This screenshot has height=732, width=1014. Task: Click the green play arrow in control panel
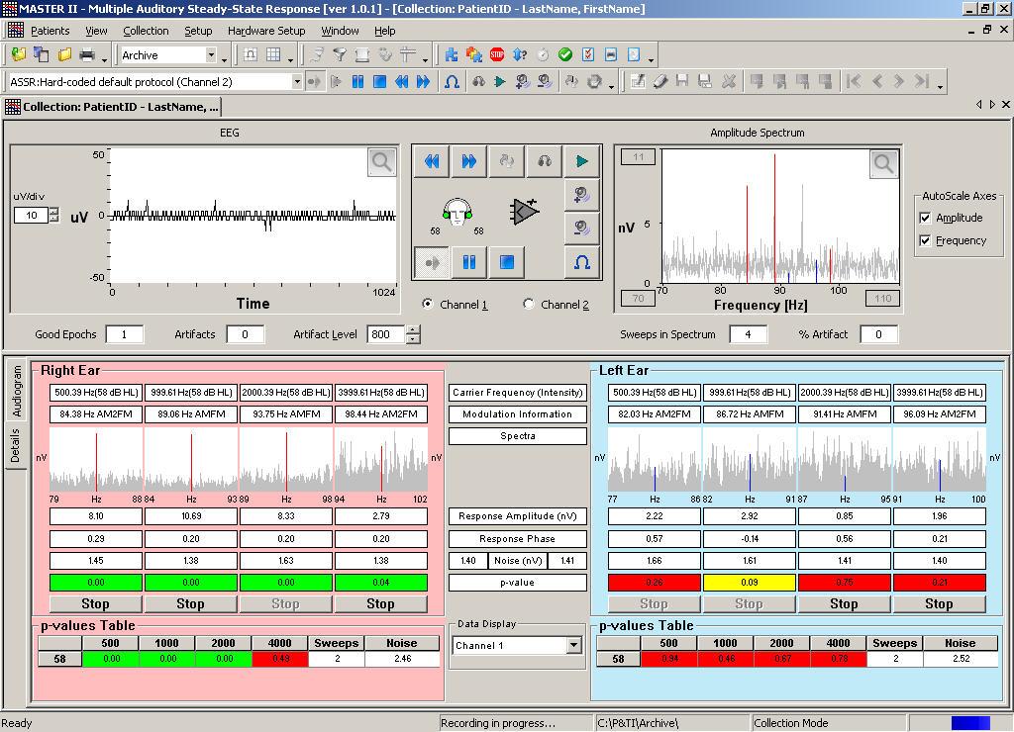(581, 161)
